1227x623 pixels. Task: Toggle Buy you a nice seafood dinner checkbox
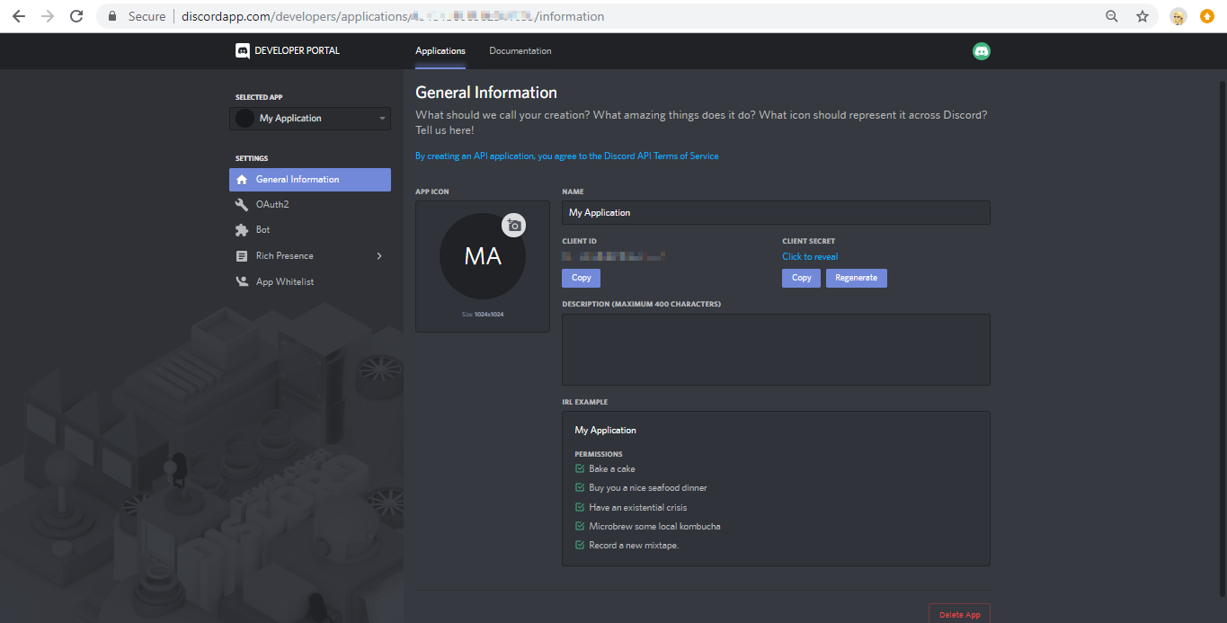point(580,487)
